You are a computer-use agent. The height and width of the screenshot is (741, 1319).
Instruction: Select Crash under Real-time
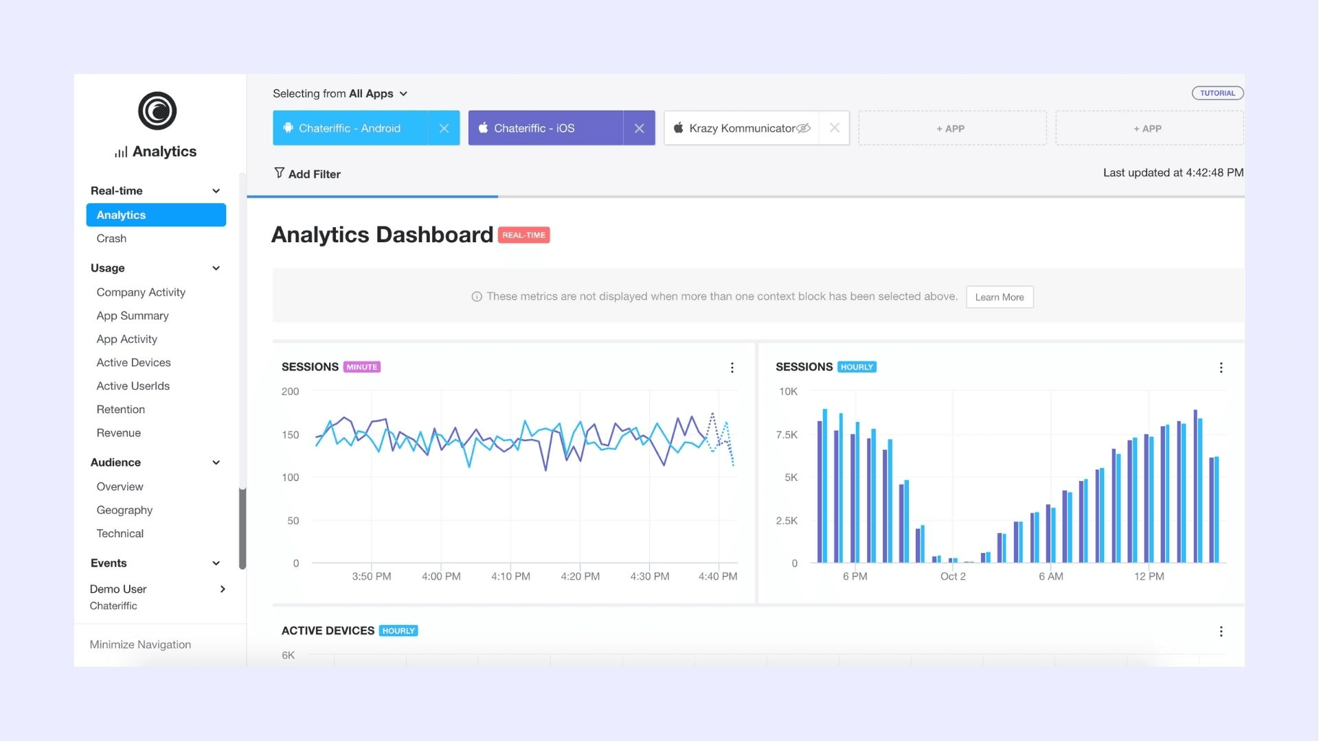point(111,238)
